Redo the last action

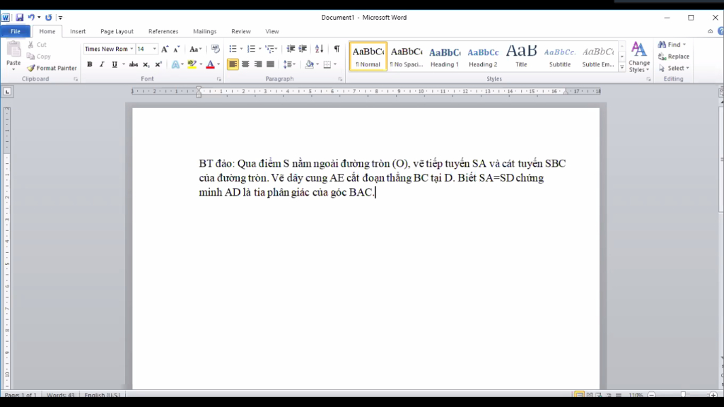pos(49,18)
